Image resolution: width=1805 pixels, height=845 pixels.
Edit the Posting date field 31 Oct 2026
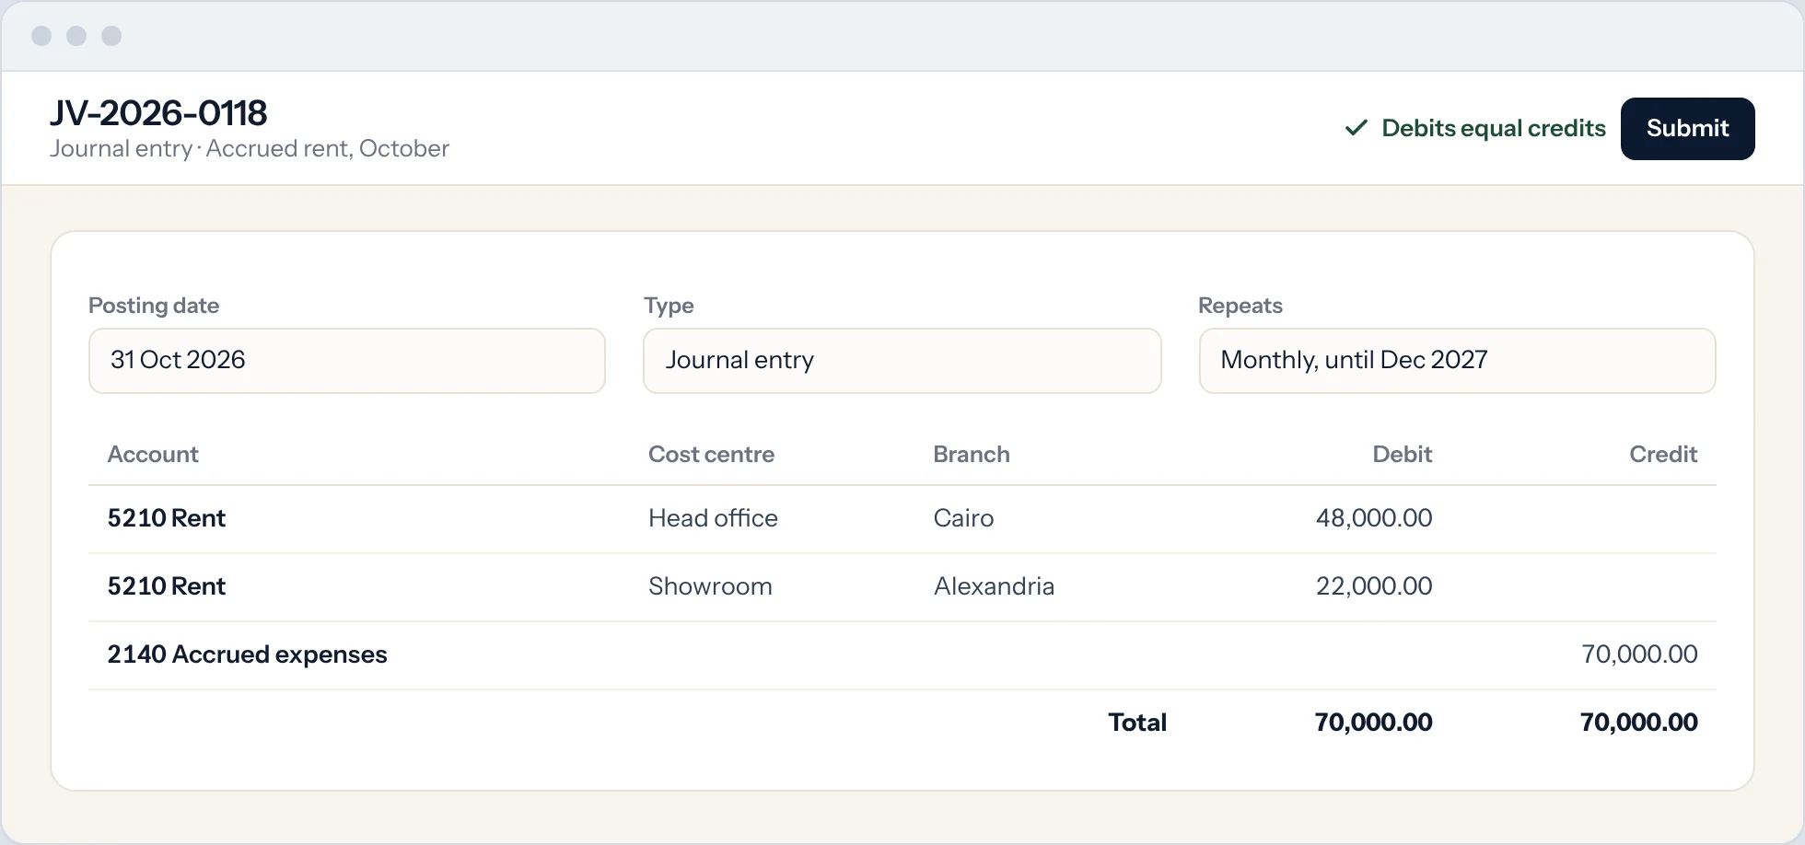pos(347,361)
